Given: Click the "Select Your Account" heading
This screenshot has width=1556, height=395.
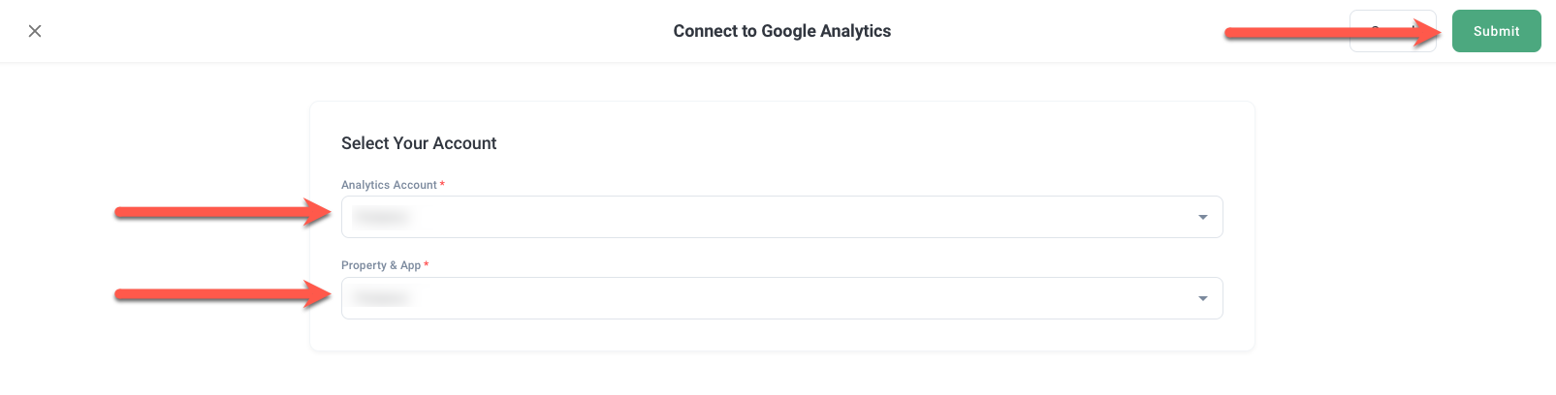Looking at the screenshot, I should click(419, 143).
